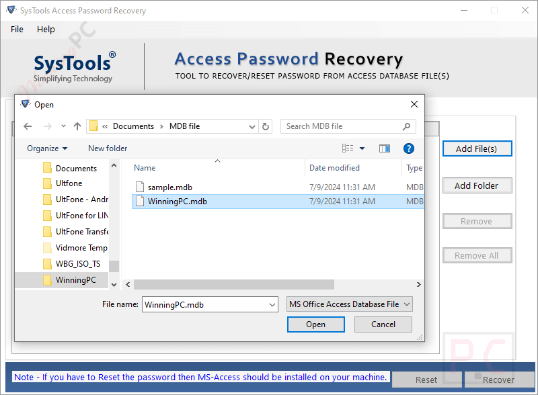538x395 pixels.
Task: Go up one folder level arrow
Action: pyautogui.click(x=77, y=126)
